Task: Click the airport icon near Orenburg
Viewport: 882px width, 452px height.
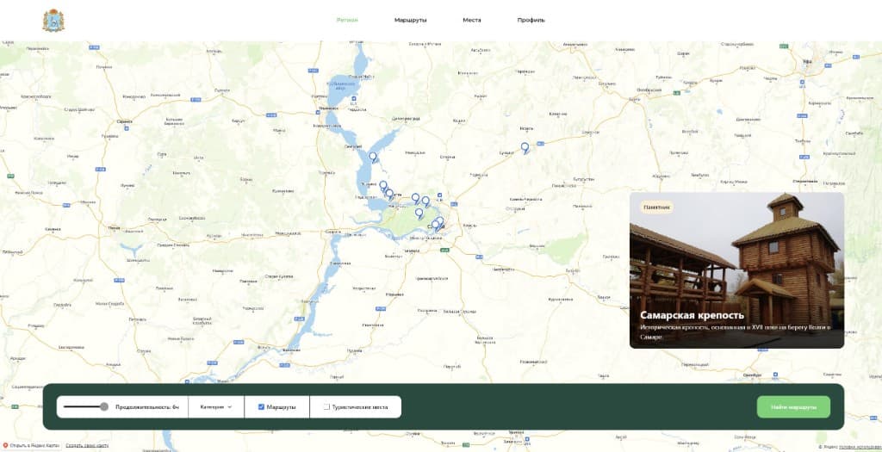Action: [776, 374]
